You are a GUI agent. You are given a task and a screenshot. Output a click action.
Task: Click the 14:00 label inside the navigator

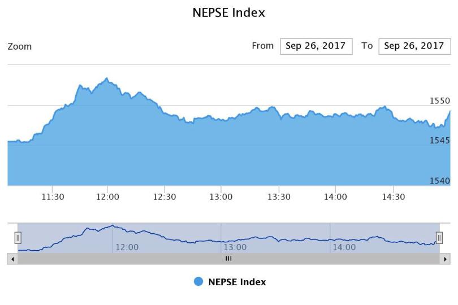(x=344, y=247)
